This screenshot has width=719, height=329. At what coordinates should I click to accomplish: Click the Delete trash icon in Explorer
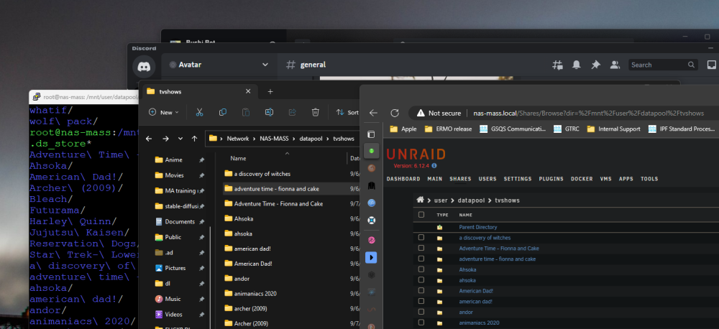click(x=315, y=112)
